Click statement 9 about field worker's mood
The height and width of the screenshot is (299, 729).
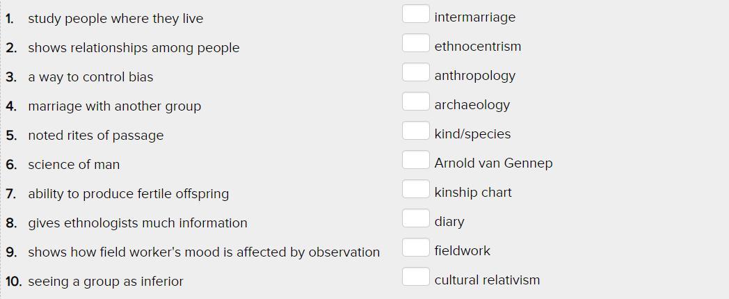tap(204, 252)
